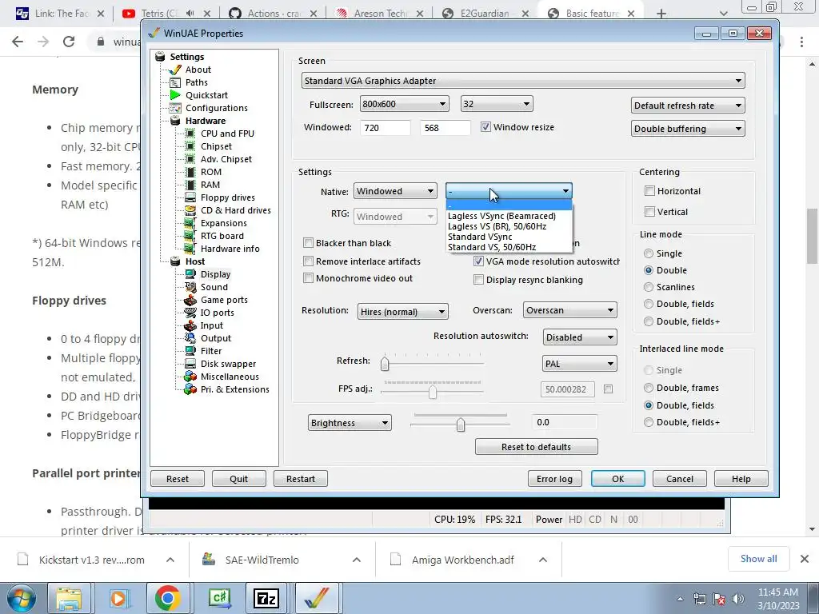
Task: Click the Filter icon in the tree
Action: tap(190, 351)
